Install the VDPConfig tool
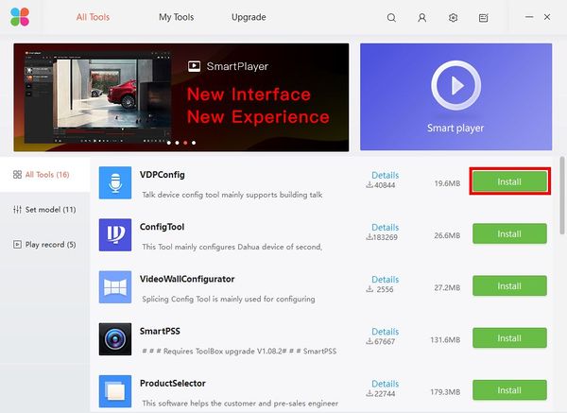The image size is (567, 413). coord(509,181)
